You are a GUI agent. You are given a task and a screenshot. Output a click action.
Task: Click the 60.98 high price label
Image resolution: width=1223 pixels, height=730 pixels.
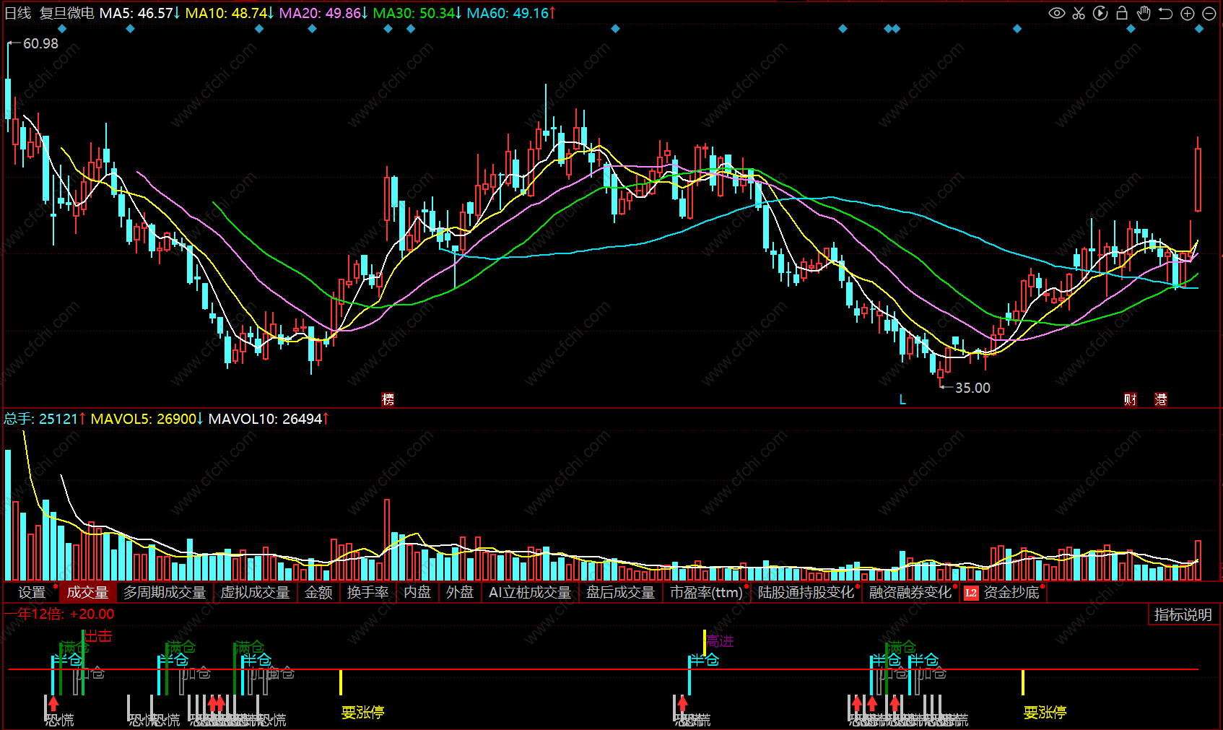40,43
